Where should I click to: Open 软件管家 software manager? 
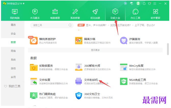[155, 14]
